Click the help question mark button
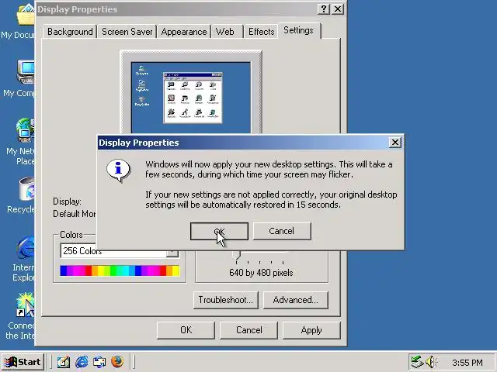Image resolution: width=497 pixels, height=372 pixels. click(324, 9)
